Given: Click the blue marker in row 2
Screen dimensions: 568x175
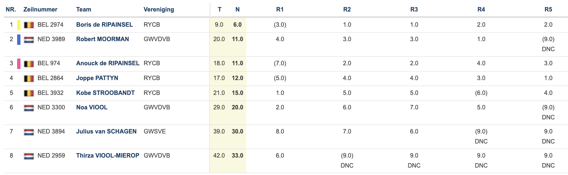Looking at the screenshot, I should 19,40.
